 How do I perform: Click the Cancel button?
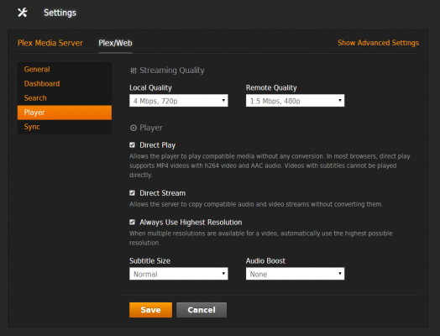(x=202, y=310)
